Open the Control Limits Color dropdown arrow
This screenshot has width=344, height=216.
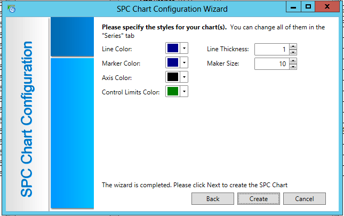pyautogui.click(x=184, y=91)
